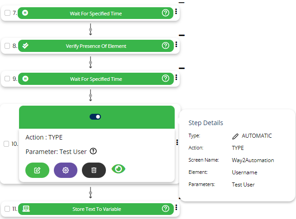The width and height of the screenshot is (296, 219).
Task: Toggle the step 10 enable switch
Action: 95,116
